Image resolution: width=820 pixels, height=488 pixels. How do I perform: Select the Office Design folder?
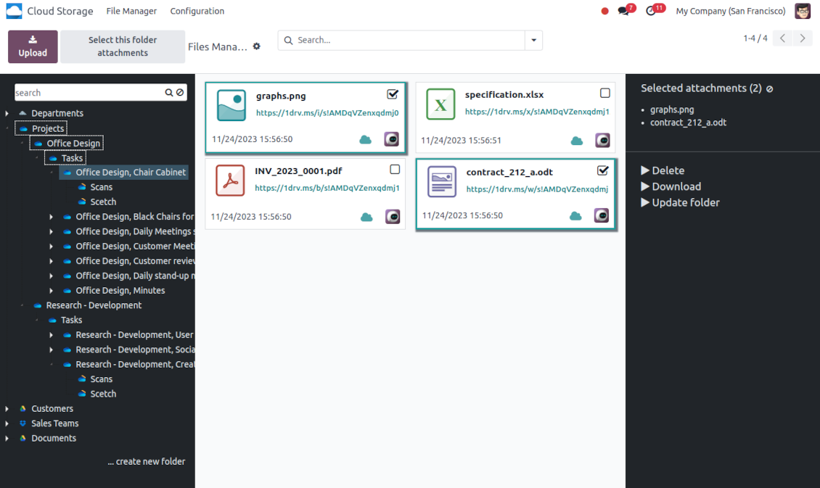[73, 143]
